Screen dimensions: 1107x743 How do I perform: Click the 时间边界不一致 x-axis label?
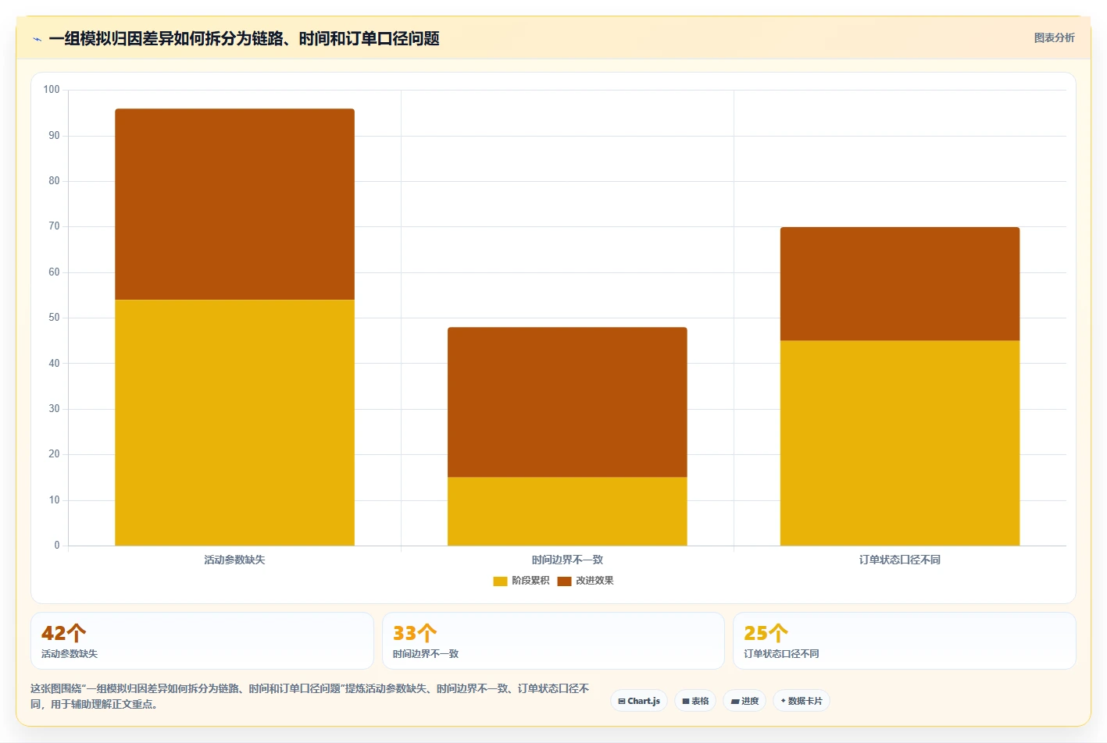[x=567, y=560]
